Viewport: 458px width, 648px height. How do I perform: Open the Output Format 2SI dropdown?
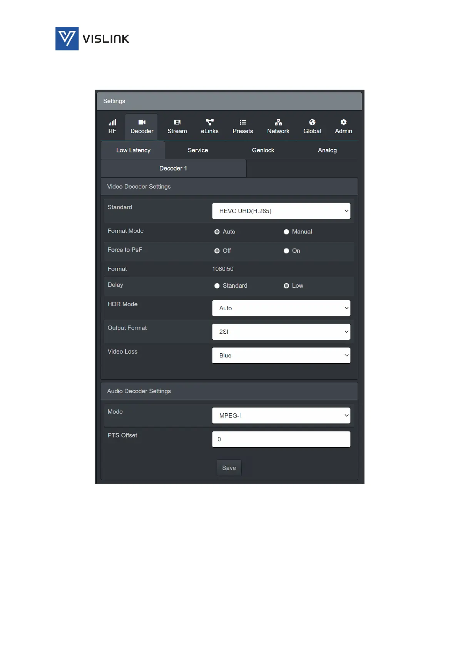pos(281,332)
